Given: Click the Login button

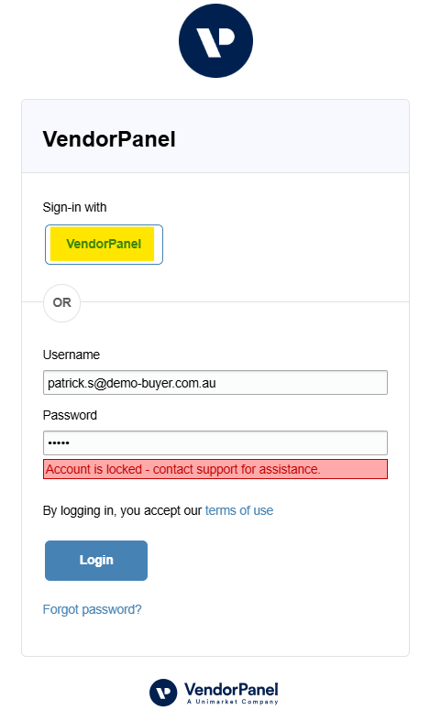Looking at the screenshot, I should pyautogui.click(x=96, y=560).
